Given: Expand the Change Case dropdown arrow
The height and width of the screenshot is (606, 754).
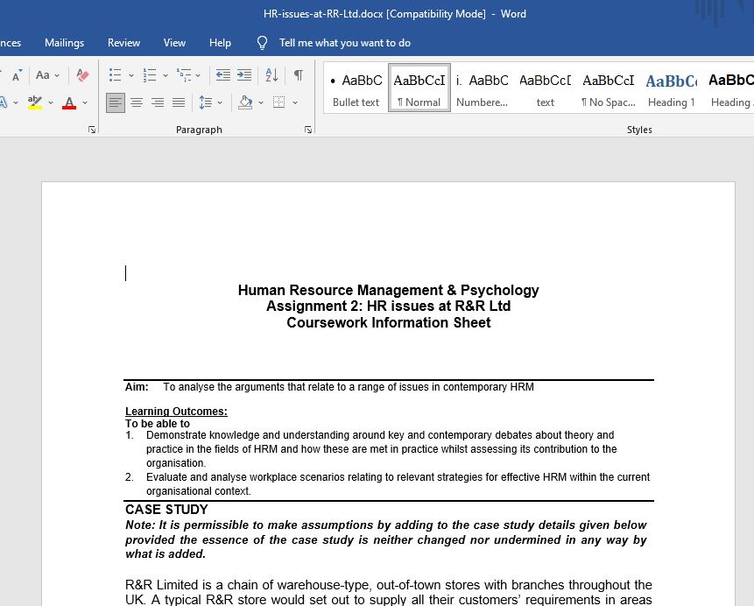Looking at the screenshot, I should 57,75.
